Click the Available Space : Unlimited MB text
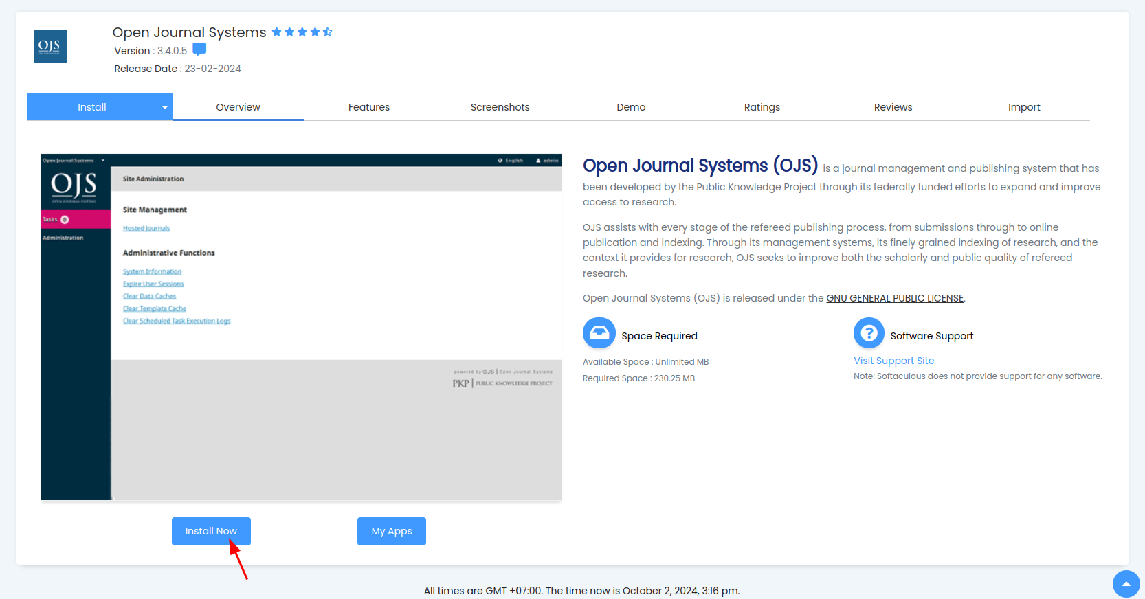The image size is (1145, 599). click(645, 362)
